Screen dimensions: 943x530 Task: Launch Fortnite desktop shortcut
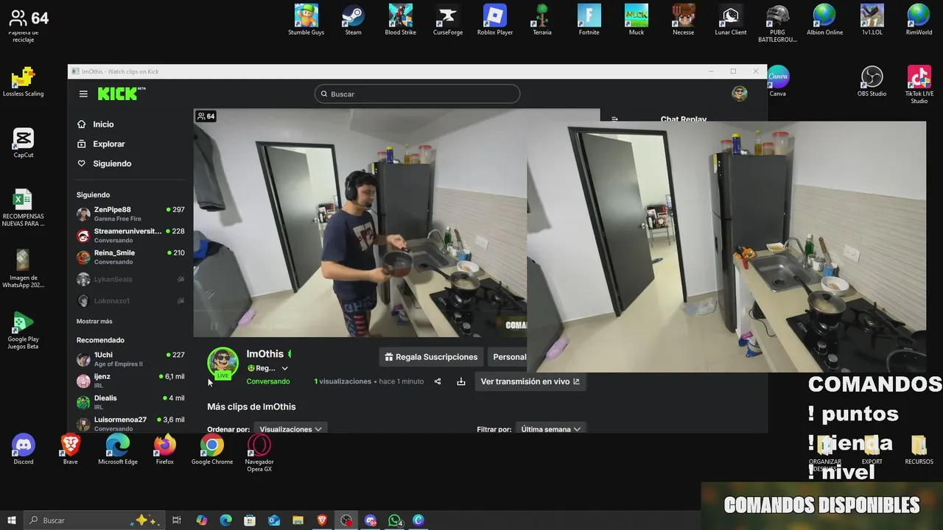(x=589, y=20)
